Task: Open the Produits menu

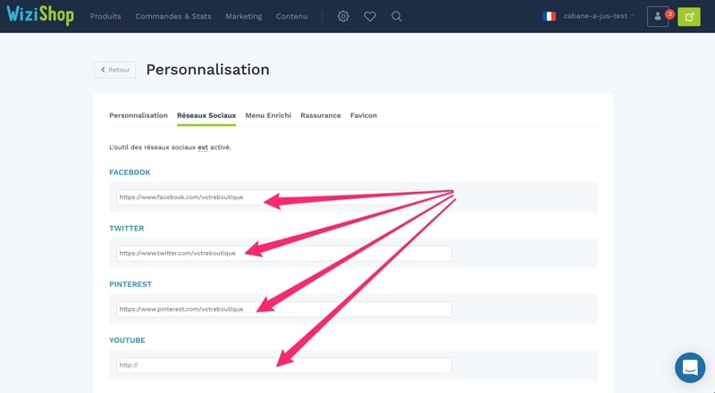Action: 105,16
